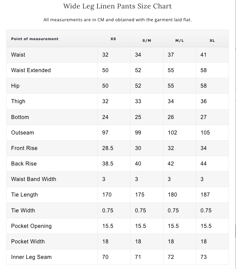Select Tie Length value 187
The width and height of the screenshot is (236, 269).
coord(205,195)
